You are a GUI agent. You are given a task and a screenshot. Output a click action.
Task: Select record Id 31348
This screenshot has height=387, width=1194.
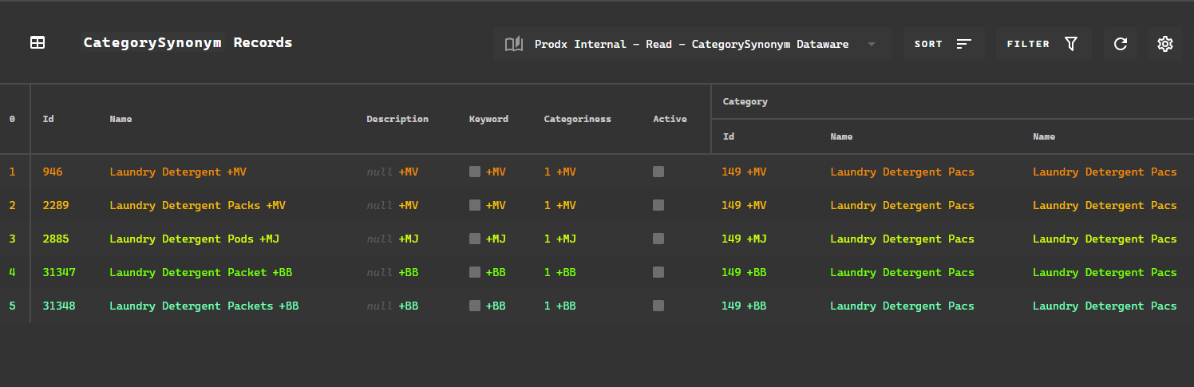[59, 306]
